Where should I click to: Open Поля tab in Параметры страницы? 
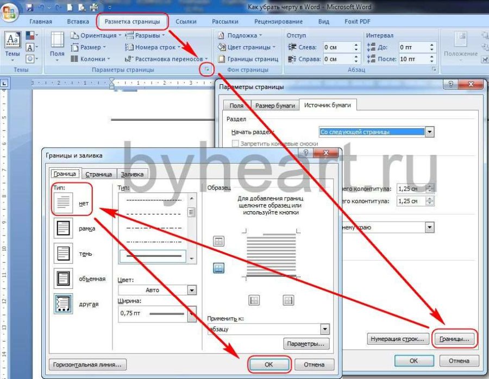pos(236,105)
